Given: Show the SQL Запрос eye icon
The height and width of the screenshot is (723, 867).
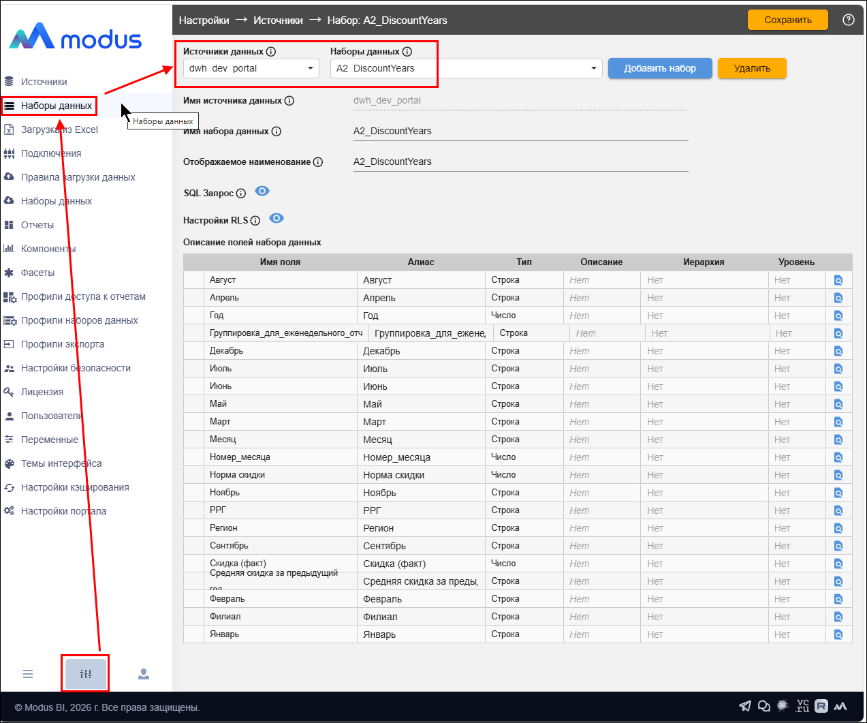Looking at the screenshot, I should 262,191.
